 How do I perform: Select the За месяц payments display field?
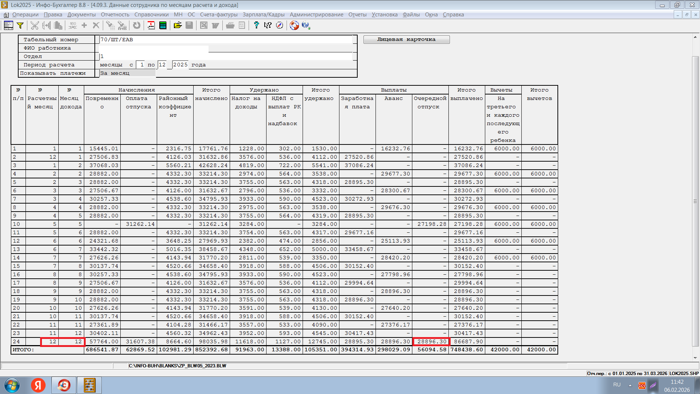click(127, 73)
